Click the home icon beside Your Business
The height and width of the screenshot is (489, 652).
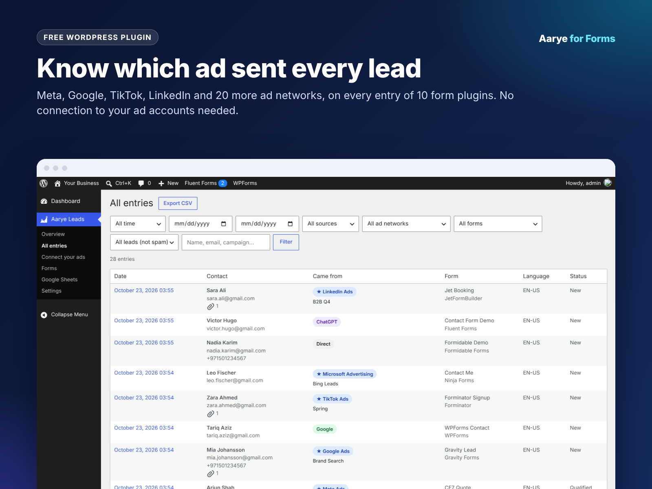tap(57, 183)
